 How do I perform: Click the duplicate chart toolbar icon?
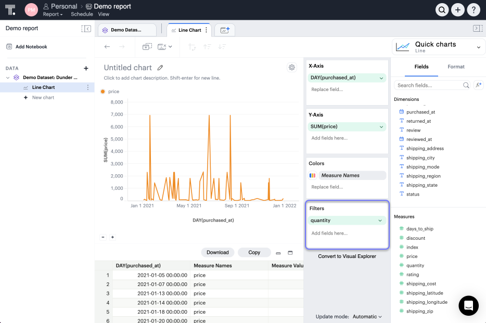(147, 47)
